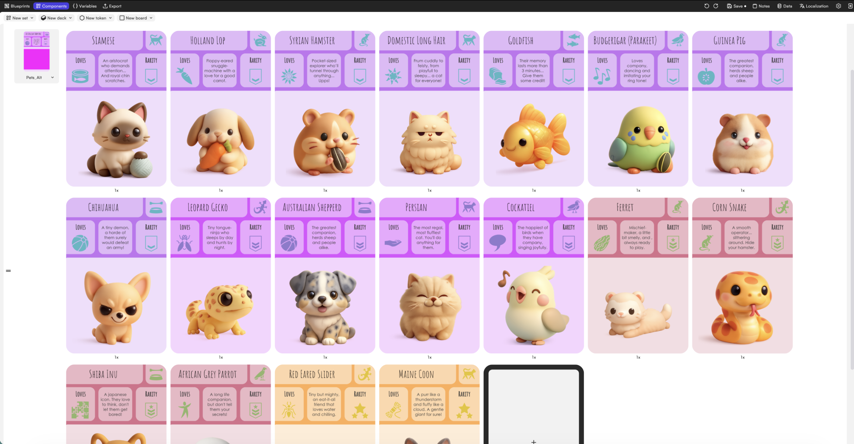Image resolution: width=854 pixels, height=444 pixels.
Task: Click the speech bubble icon on Cockatiel card
Action: (497, 243)
